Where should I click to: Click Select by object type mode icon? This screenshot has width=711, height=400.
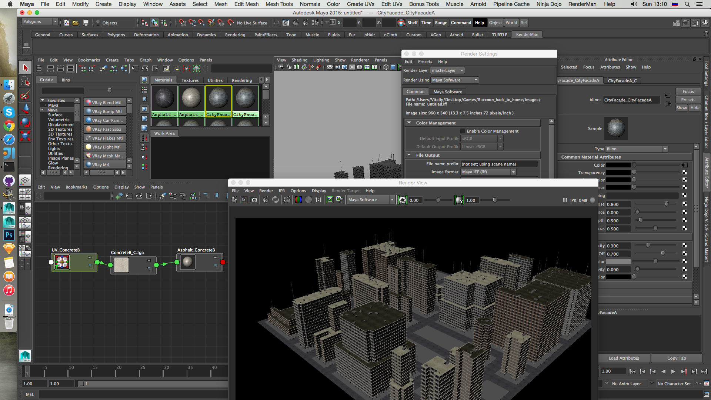(154, 23)
